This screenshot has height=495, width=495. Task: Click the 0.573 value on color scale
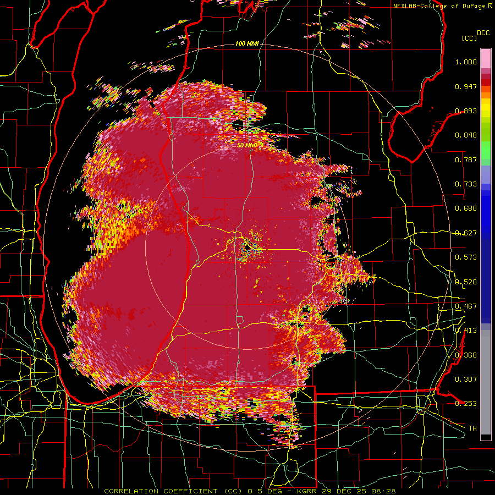(x=466, y=257)
